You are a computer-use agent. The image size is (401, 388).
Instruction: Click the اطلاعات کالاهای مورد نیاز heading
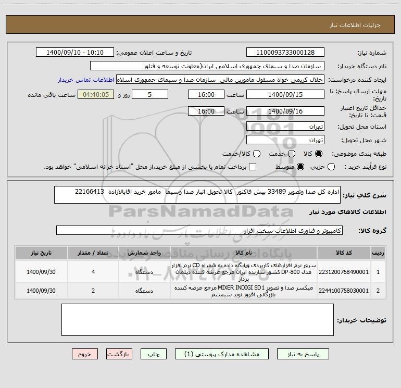tap(347, 212)
